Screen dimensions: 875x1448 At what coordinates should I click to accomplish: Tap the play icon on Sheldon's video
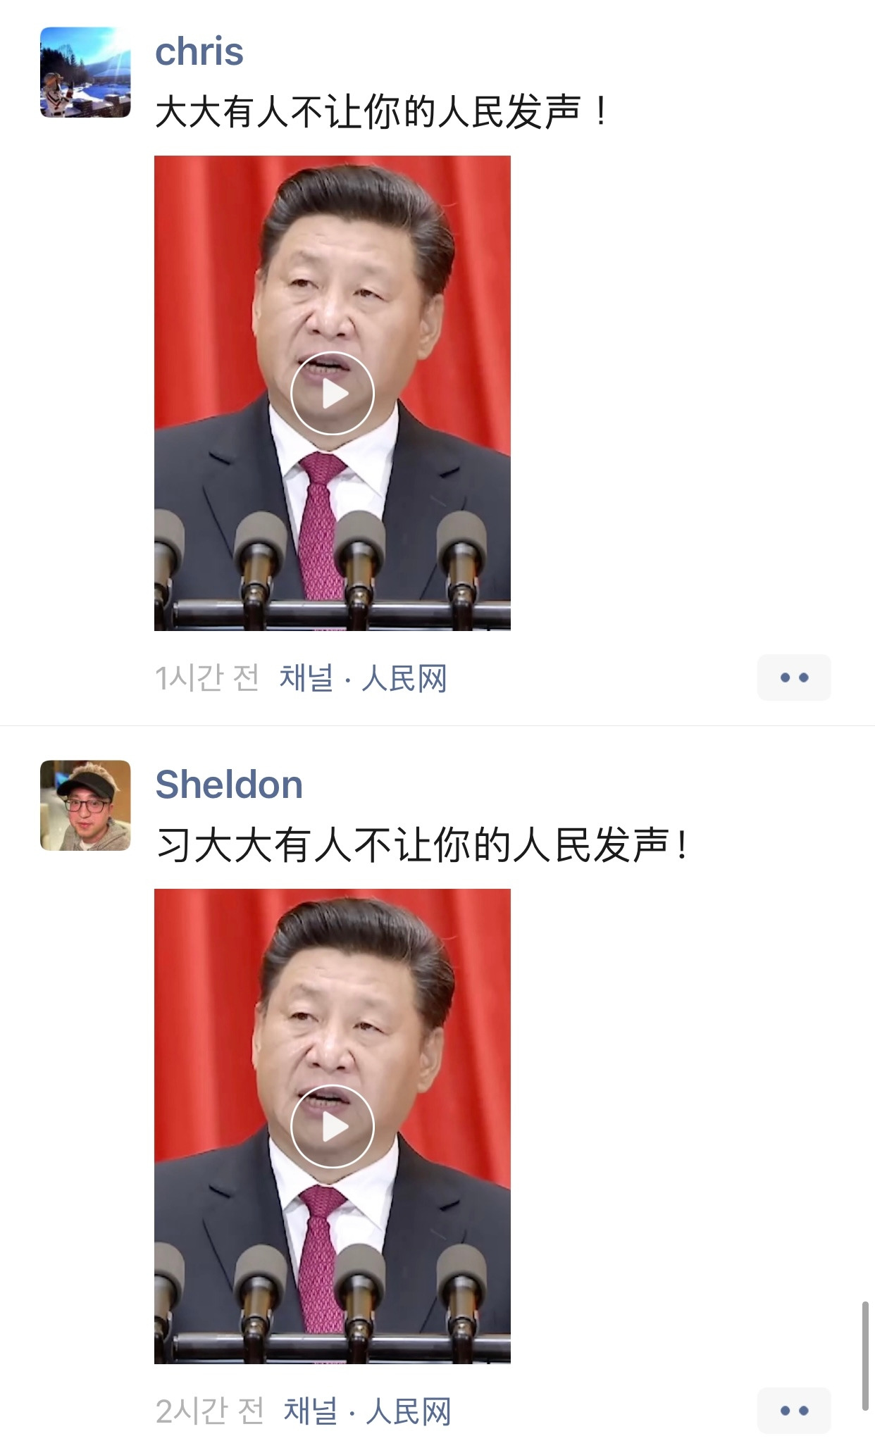coord(332,1126)
